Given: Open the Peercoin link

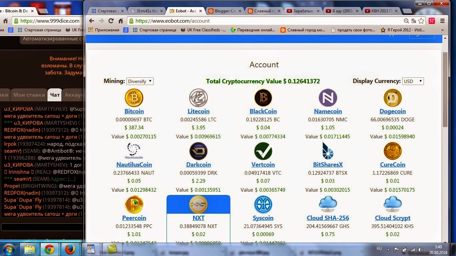Looking at the screenshot, I should click(x=134, y=218).
